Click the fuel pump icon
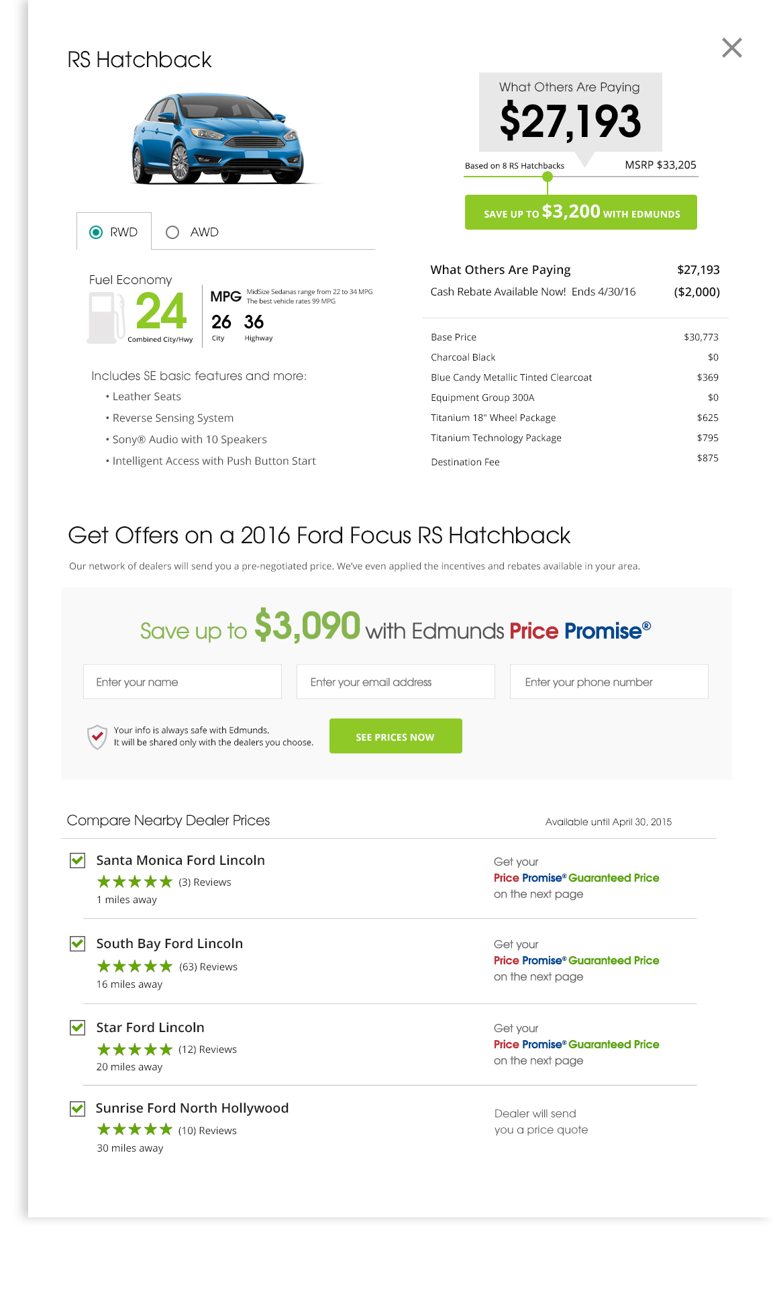The image size is (773, 1302). click(x=106, y=317)
